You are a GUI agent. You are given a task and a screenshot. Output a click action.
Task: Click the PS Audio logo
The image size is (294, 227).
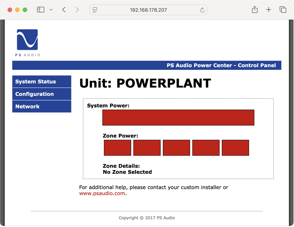(x=27, y=43)
